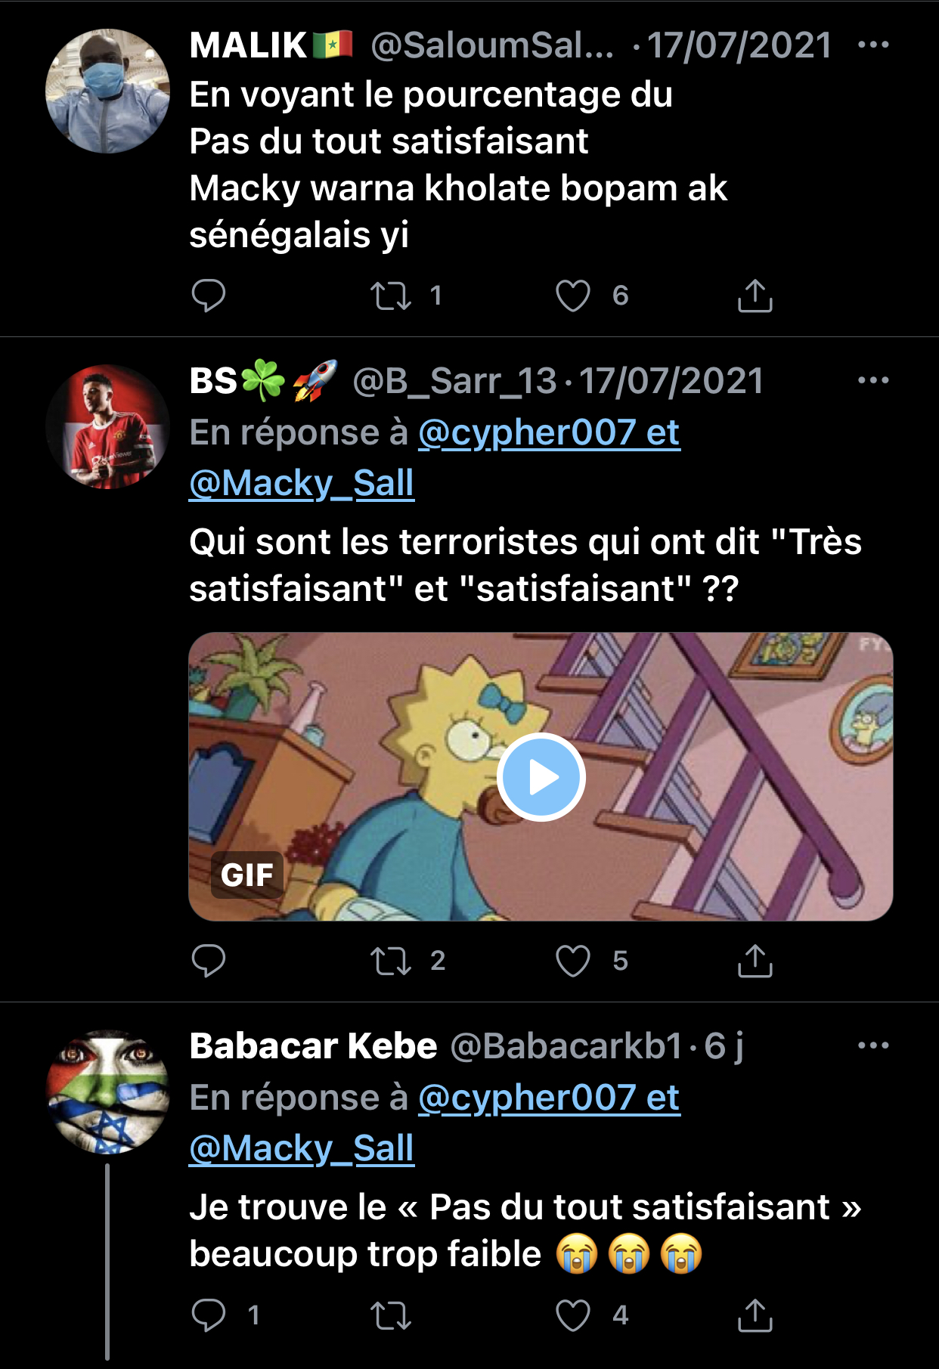Reply to MALIK's tweet

tap(209, 296)
